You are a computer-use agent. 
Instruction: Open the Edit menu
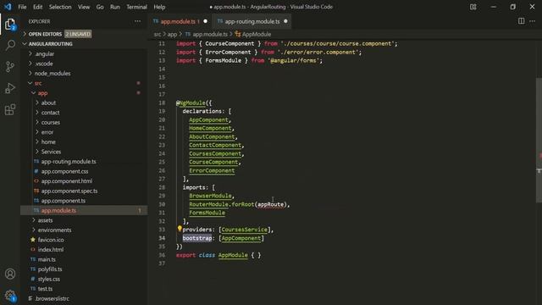point(37,7)
